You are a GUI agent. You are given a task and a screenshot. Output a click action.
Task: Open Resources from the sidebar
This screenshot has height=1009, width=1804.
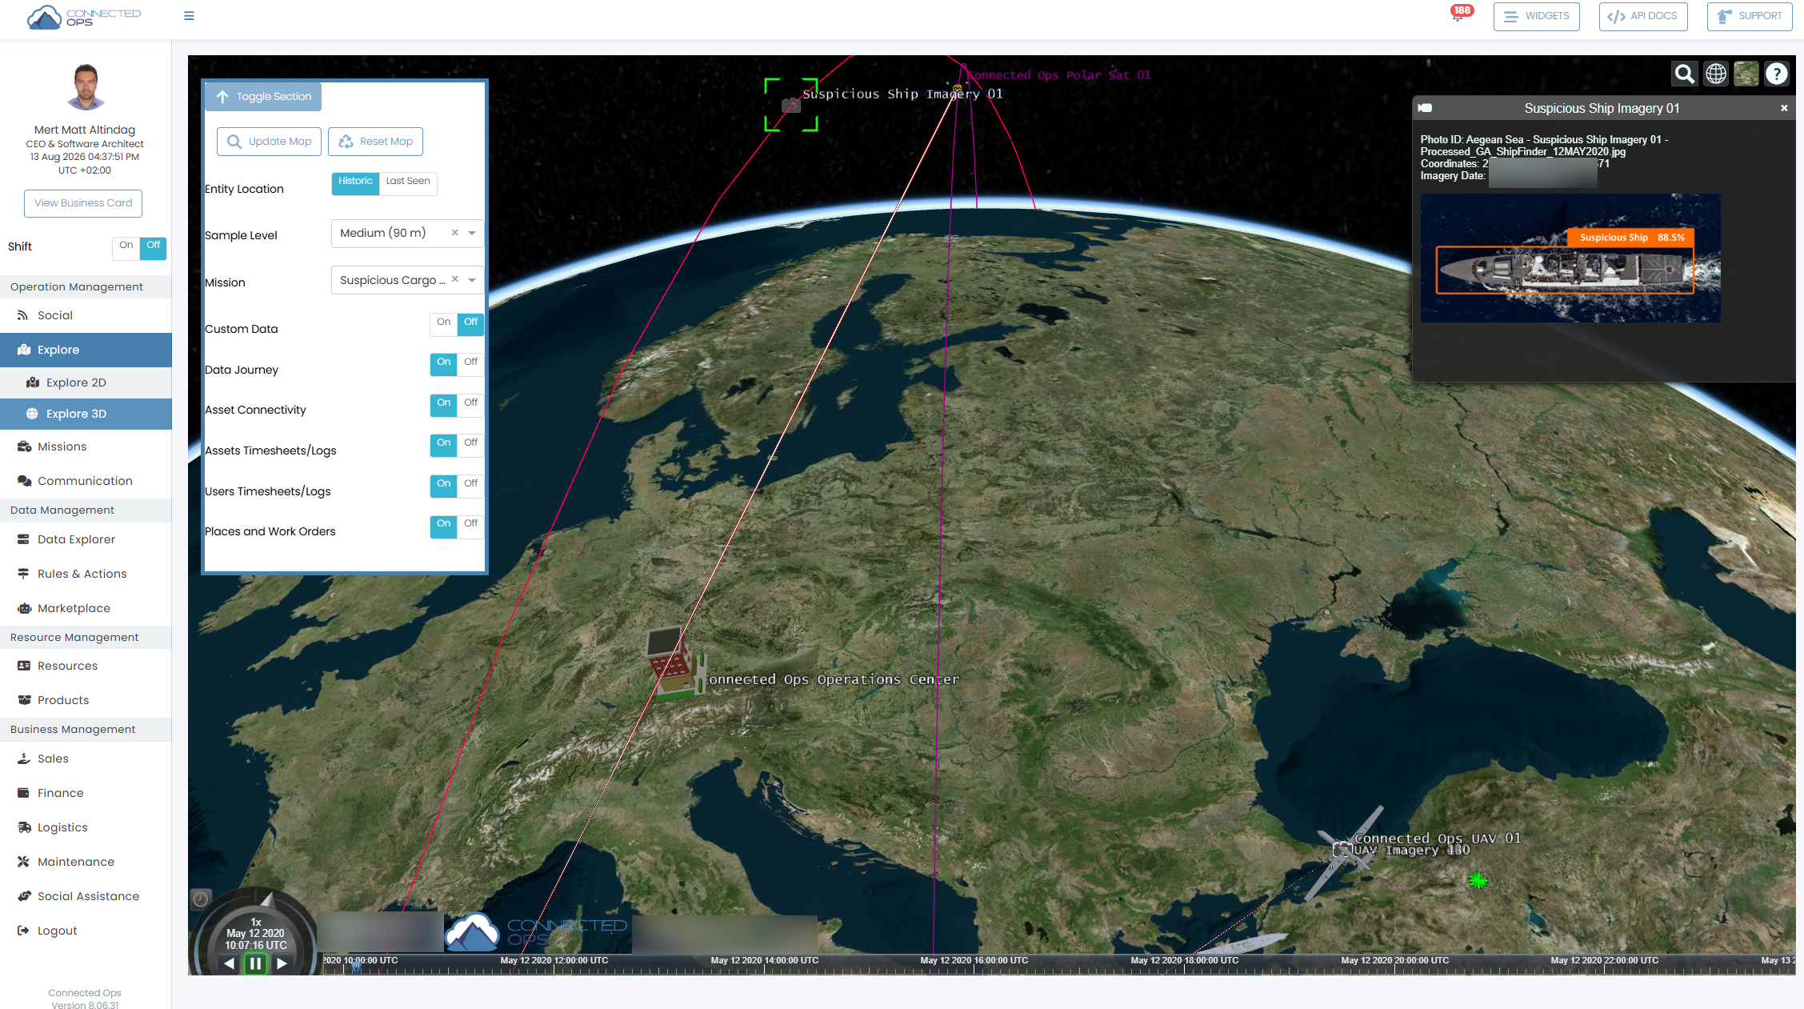coord(86,666)
